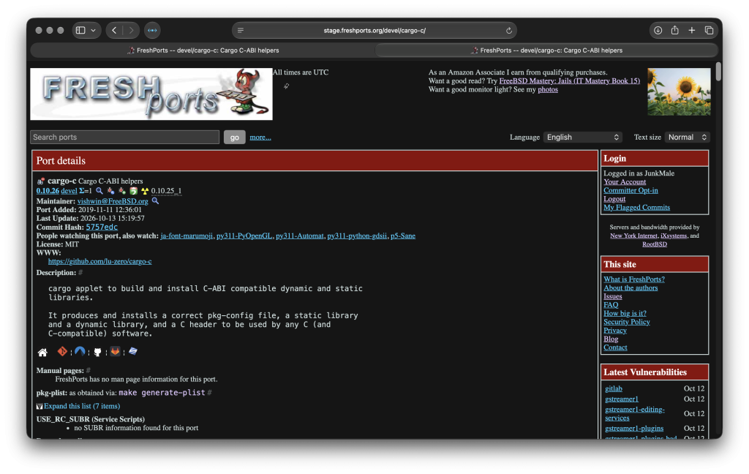Viewport: 749px width, 474px height.
Task: Click the green Repology-style icon in version row
Action: tap(134, 191)
